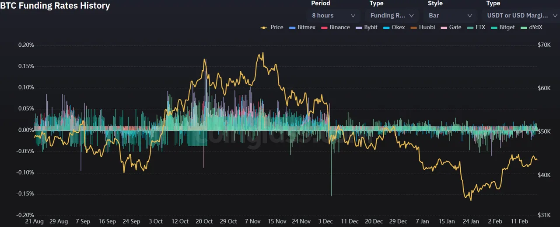Click the 21 Aug date label
The width and height of the screenshot is (560, 227).
pyautogui.click(x=35, y=222)
